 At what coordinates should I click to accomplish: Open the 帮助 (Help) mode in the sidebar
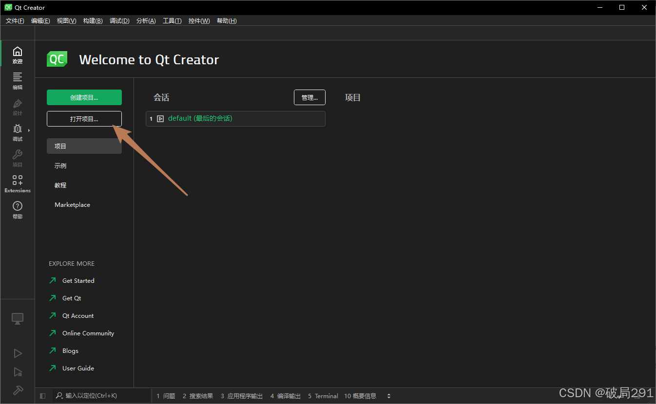18,210
